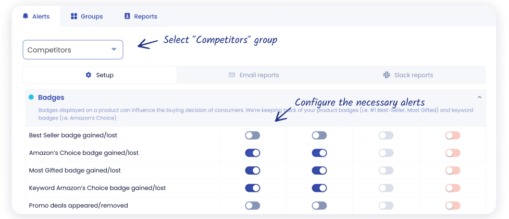Collapse the Badges section chevron
509x219 pixels.
479,98
